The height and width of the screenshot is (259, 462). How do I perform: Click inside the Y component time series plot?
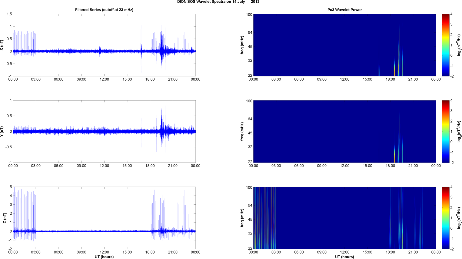[x=104, y=132]
